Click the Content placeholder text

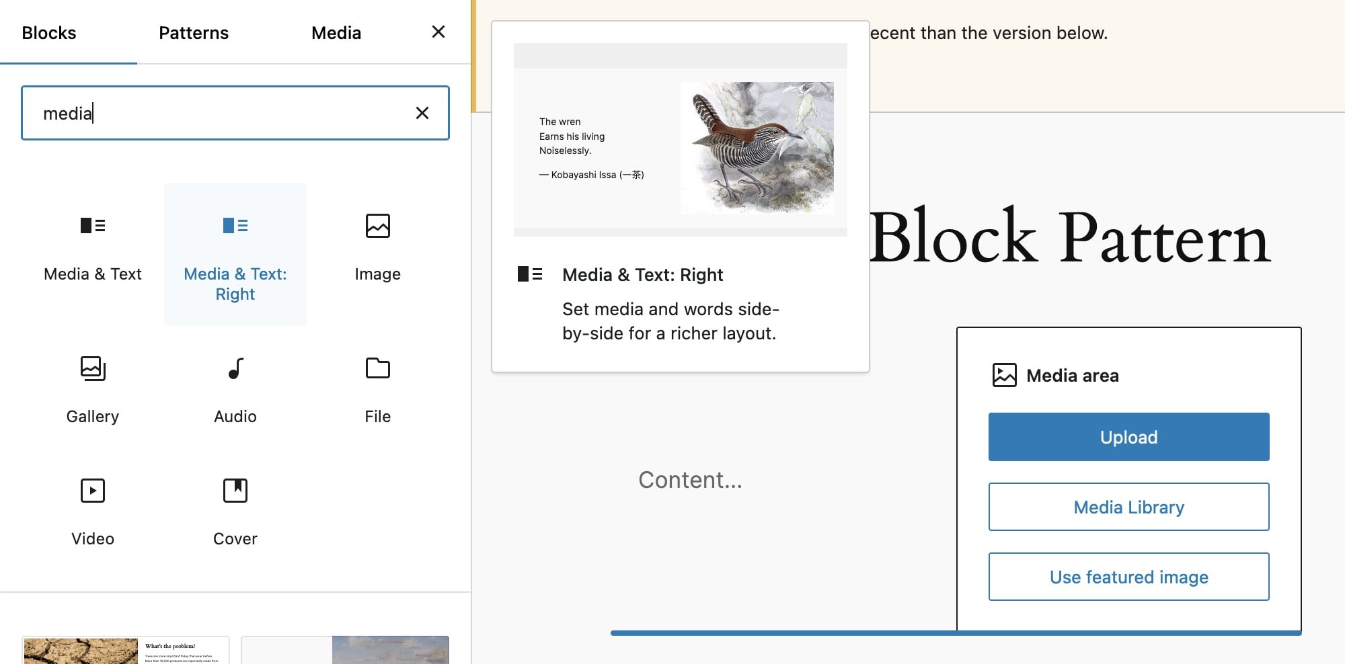[x=690, y=480]
